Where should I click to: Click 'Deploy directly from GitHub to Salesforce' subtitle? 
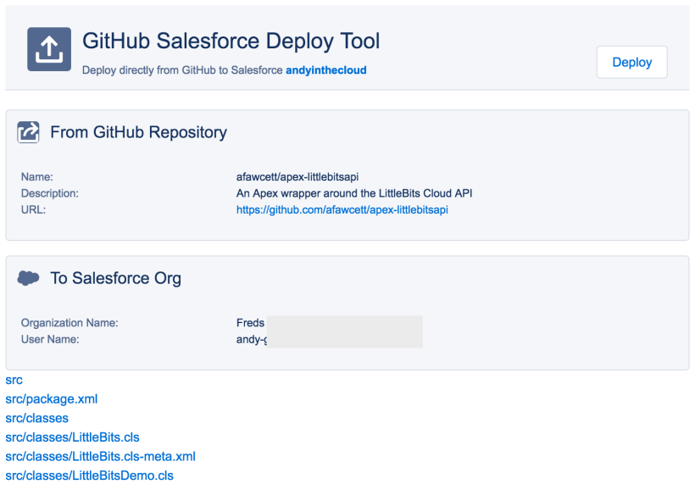pyautogui.click(x=182, y=70)
